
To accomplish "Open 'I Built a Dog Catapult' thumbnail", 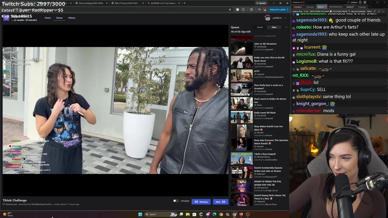I will point(242,158).
